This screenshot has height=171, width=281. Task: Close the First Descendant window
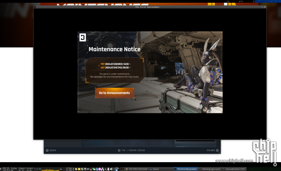click(x=265, y=7)
